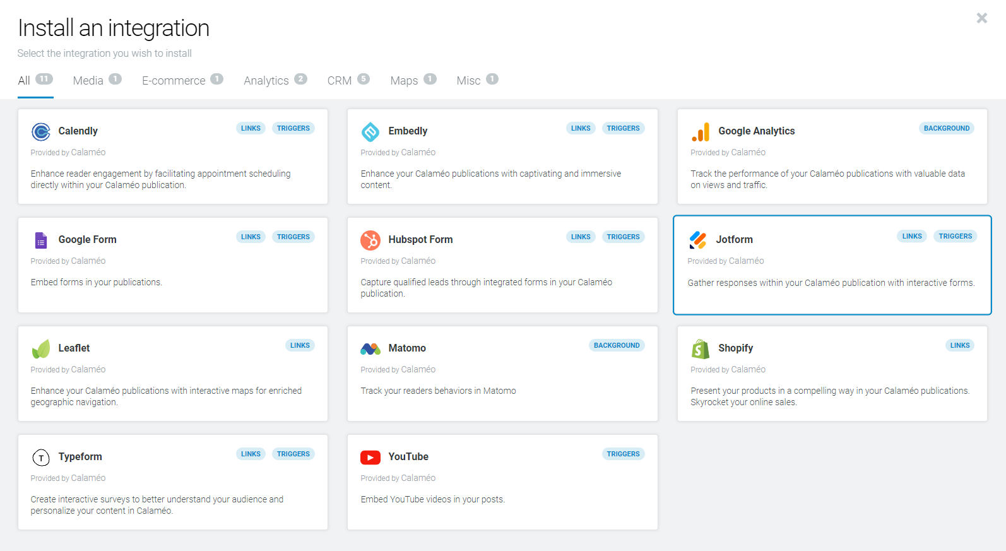Click the TRIGGERS tag on Hubspot Form card
The image size is (1006, 551).
coord(624,237)
